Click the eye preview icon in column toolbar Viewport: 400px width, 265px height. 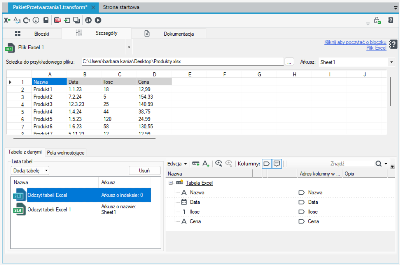(x=219, y=164)
